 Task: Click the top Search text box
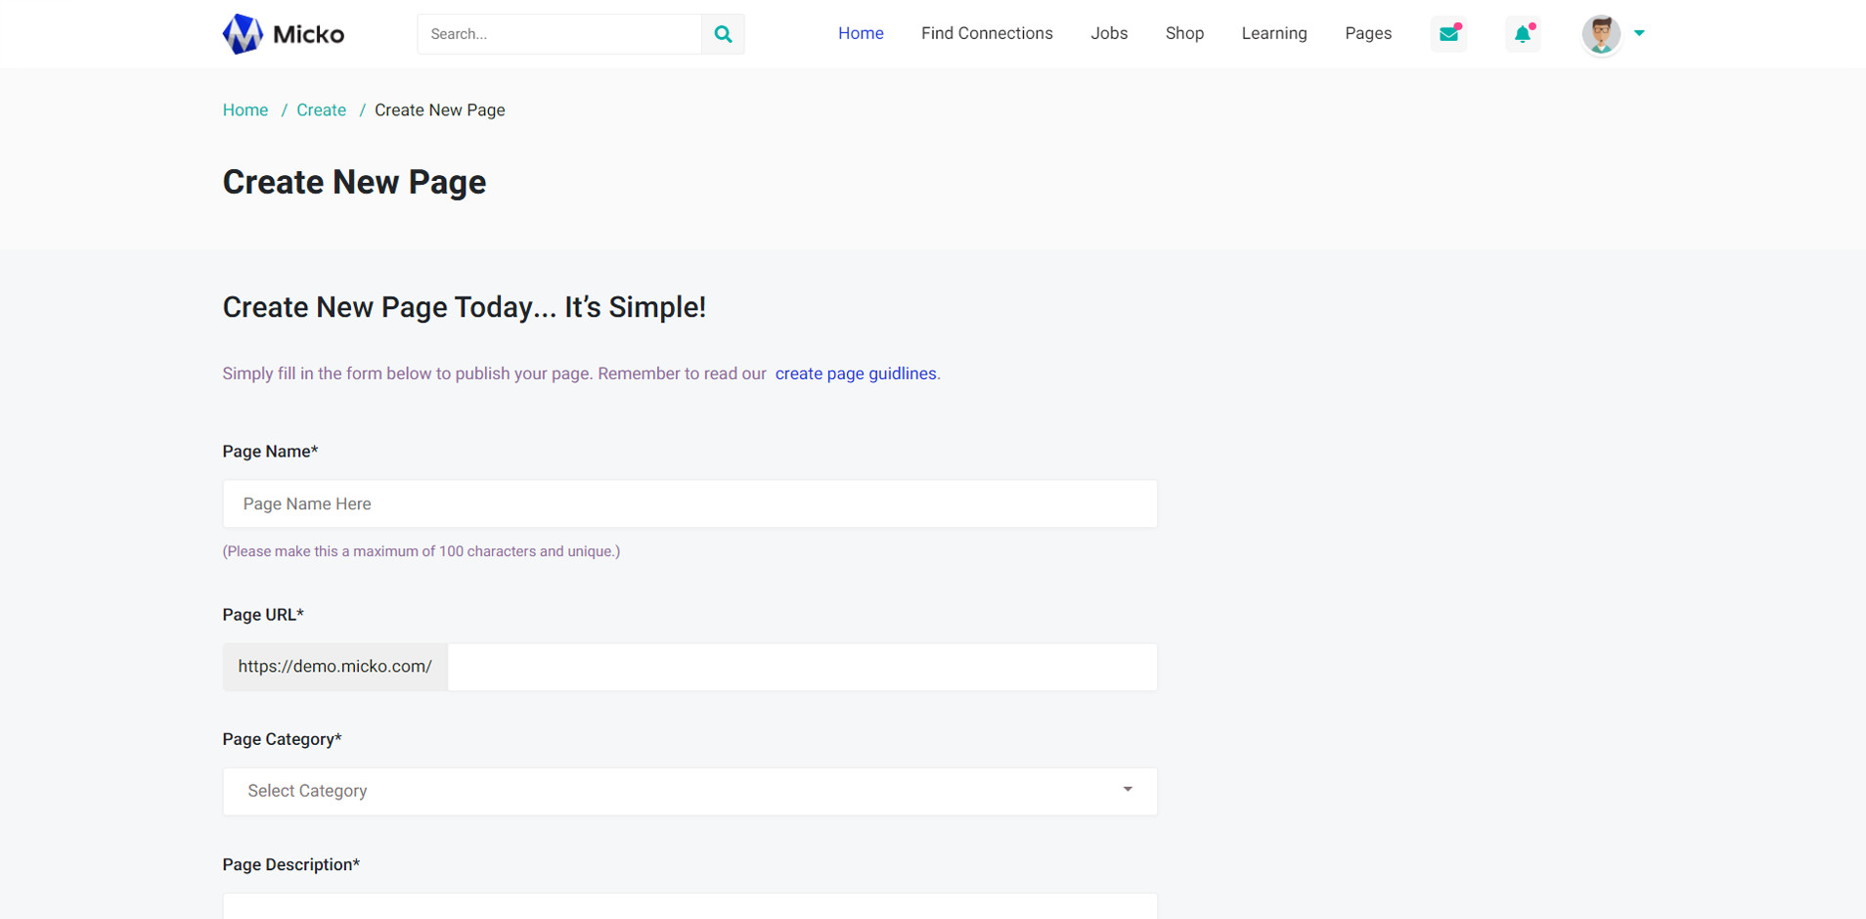pyautogui.click(x=559, y=34)
